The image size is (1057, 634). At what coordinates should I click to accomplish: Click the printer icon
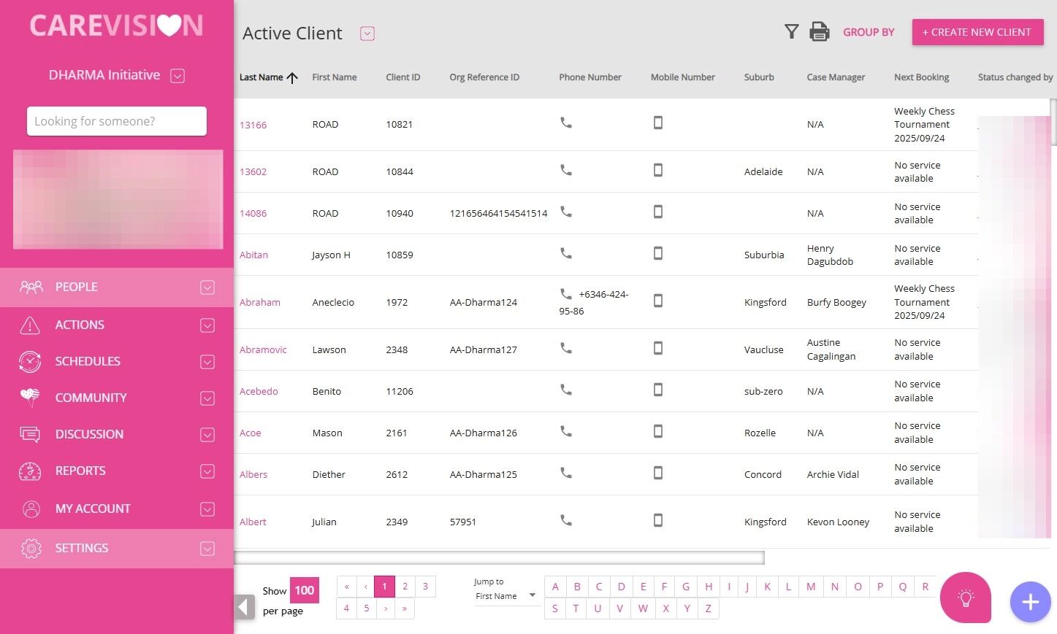[820, 31]
